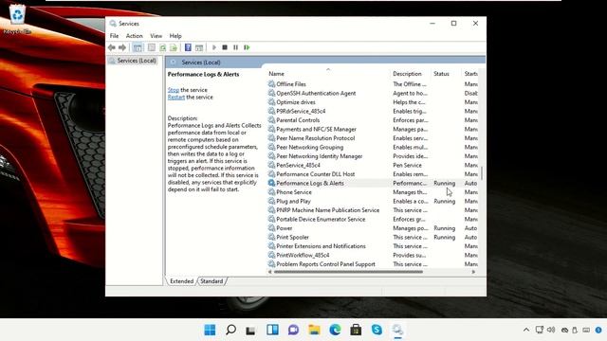Image resolution: width=607 pixels, height=341 pixels.
Task: Open the View menu
Action: point(156,36)
